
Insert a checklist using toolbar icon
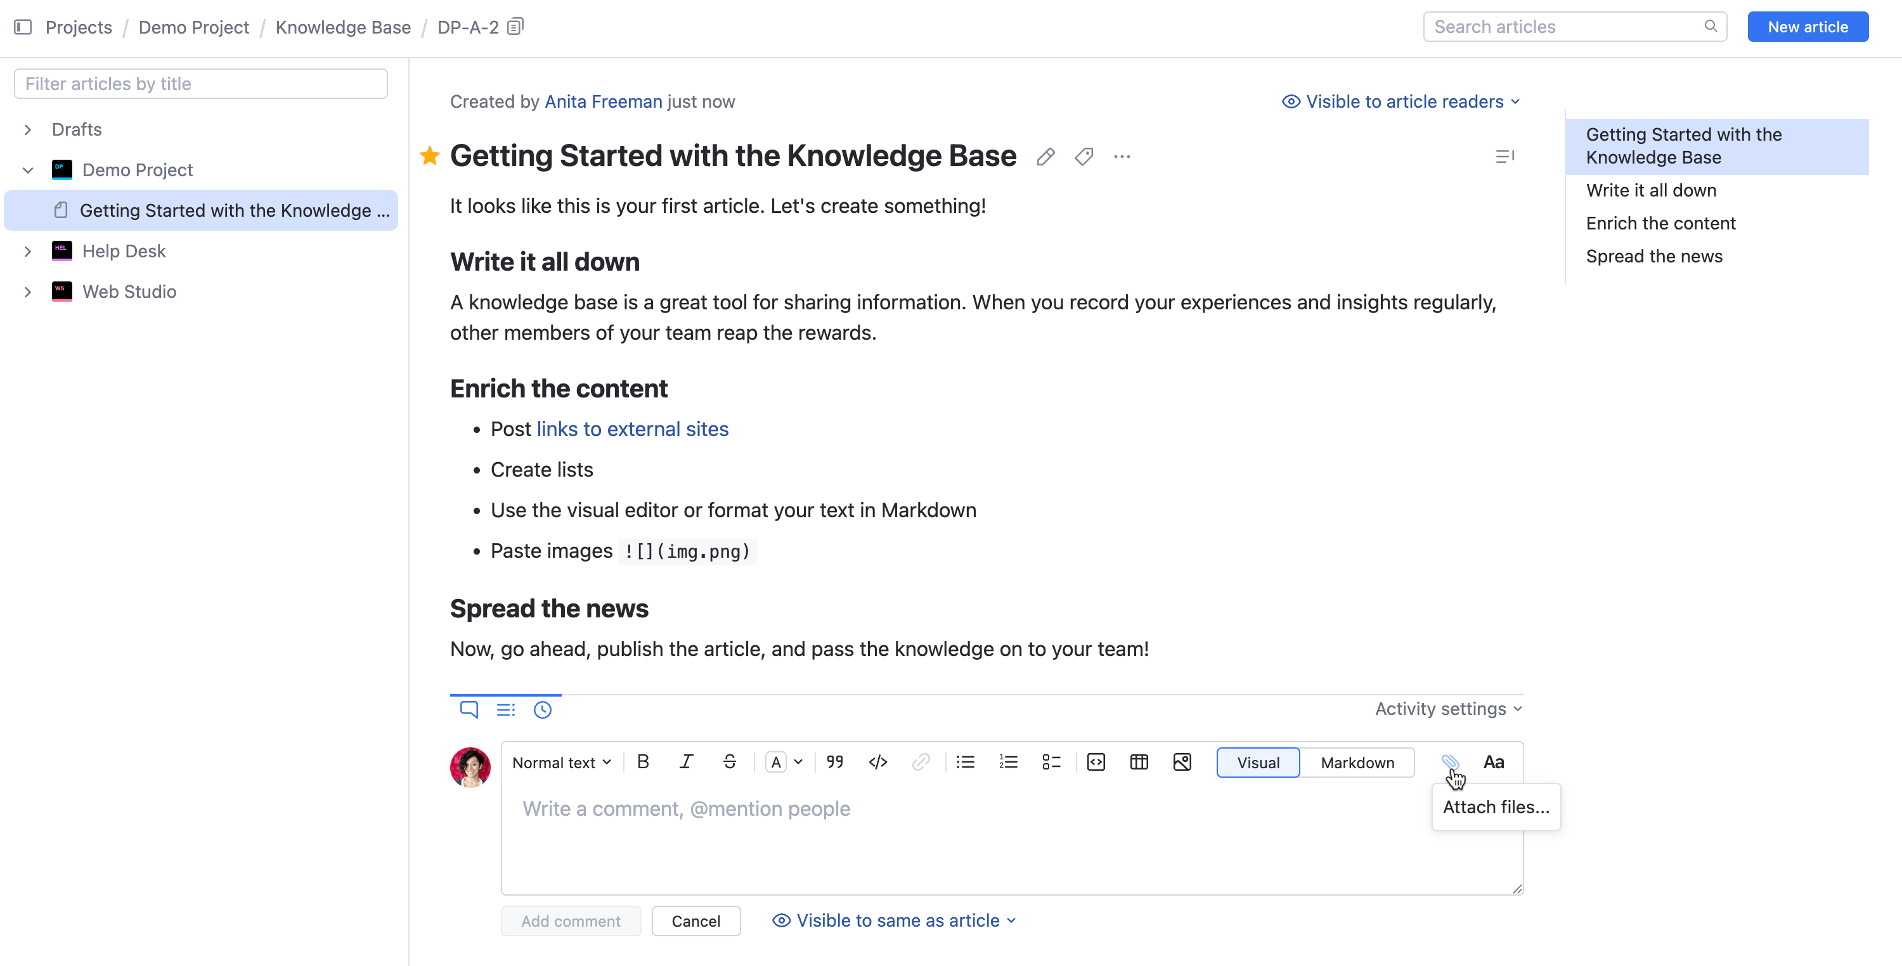1051,762
